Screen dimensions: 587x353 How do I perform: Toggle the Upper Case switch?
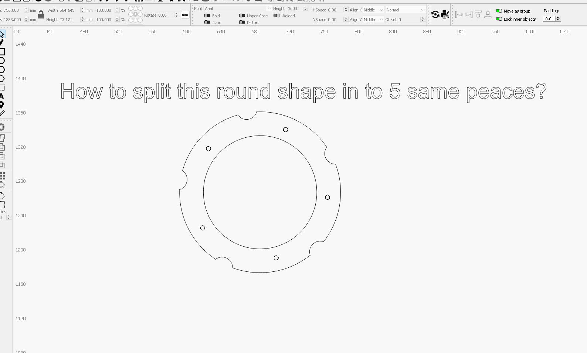(x=242, y=16)
